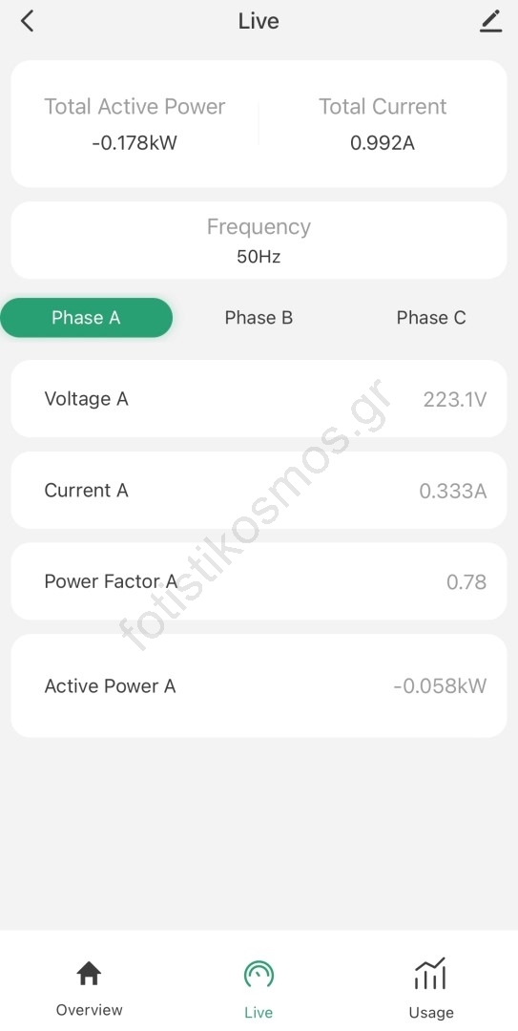518x1031 pixels.
Task: Select the Power Factor A row
Action: (x=259, y=581)
